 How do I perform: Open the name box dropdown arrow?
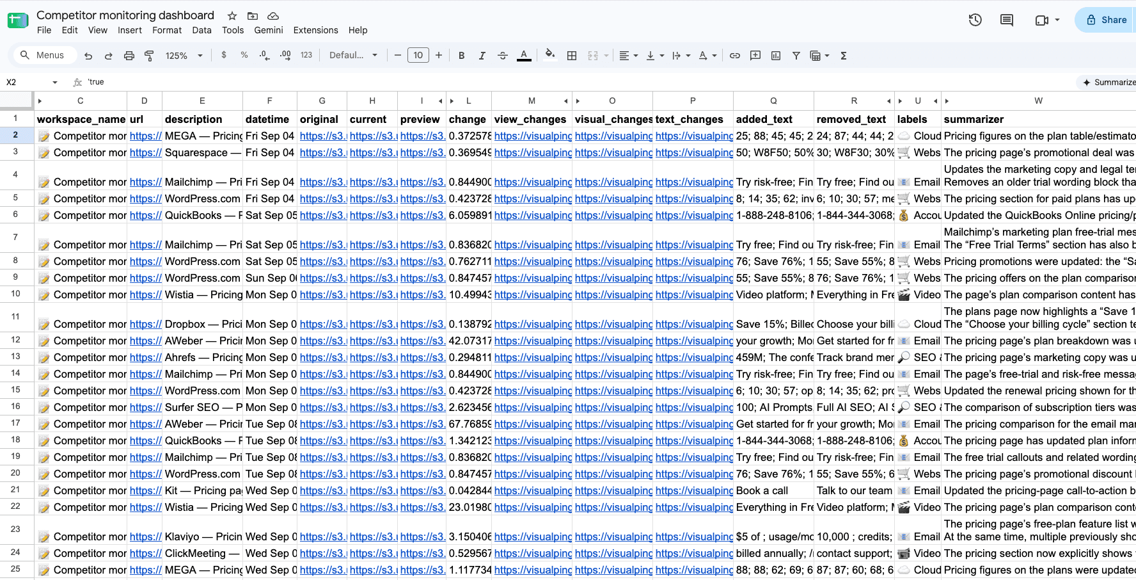click(x=55, y=83)
